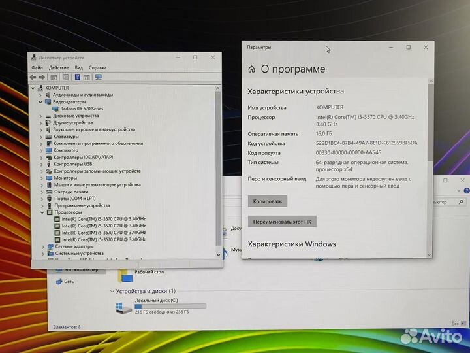Viewport: 470px width, 353px height.
Task: Select the first i5-3570 processor entry
Action: click(x=104, y=219)
